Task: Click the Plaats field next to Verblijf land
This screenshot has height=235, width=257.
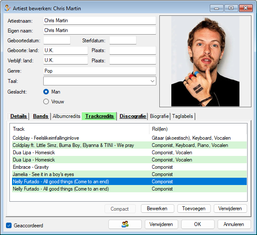Action: coord(133,60)
